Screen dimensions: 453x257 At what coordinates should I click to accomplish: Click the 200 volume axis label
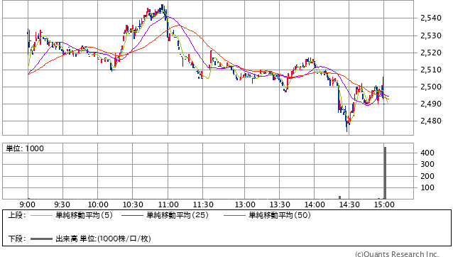(x=427, y=176)
